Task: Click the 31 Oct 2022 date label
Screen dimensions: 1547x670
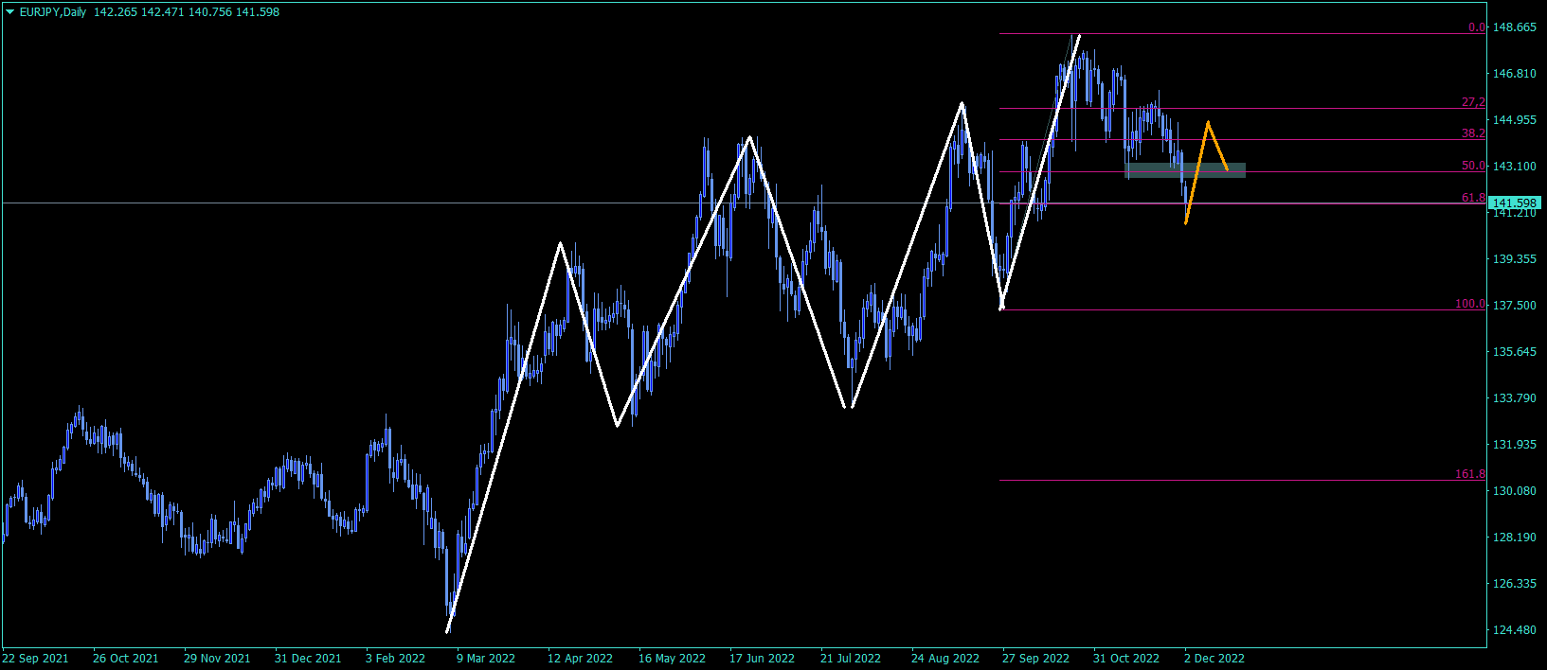Action: [1126, 659]
